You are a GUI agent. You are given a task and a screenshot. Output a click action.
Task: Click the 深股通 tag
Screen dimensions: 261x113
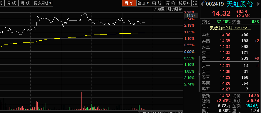159,9
